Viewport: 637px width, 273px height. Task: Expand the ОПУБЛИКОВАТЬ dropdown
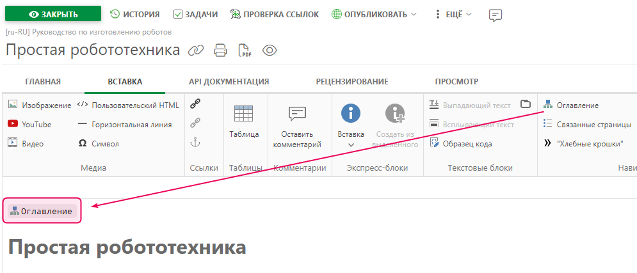374,14
